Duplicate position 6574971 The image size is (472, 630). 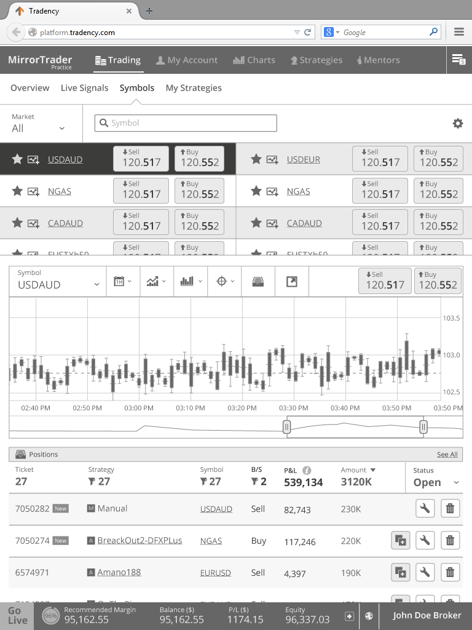pyautogui.click(x=401, y=572)
